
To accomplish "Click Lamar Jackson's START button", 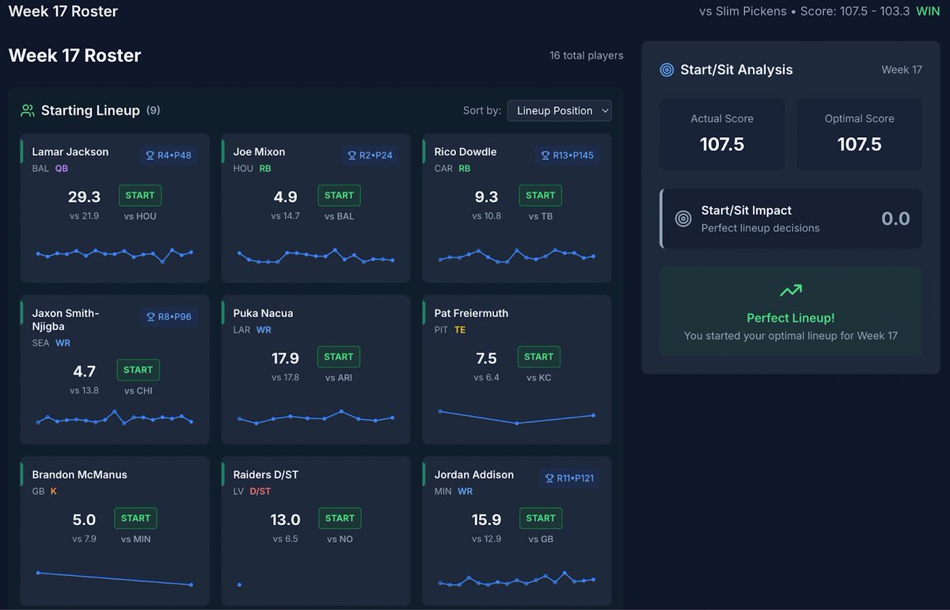I will [140, 195].
